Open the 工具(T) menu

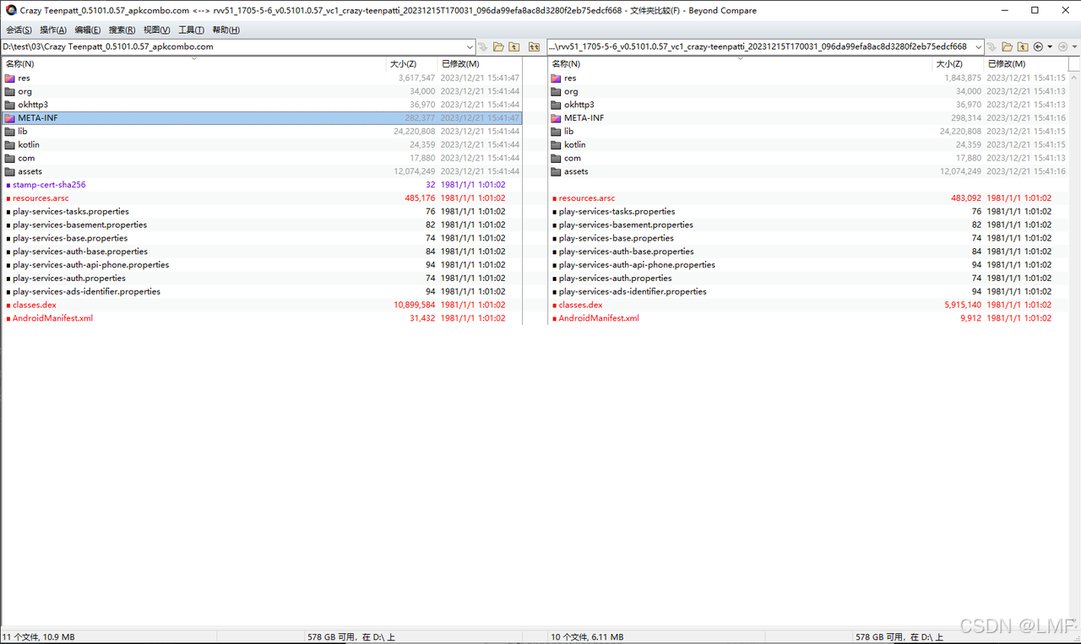point(191,30)
